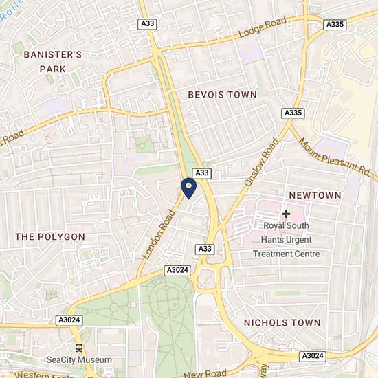Open the SeaCity Museum place label
Viewport: 378px width, 378px height.
click(x=79, y=360)
